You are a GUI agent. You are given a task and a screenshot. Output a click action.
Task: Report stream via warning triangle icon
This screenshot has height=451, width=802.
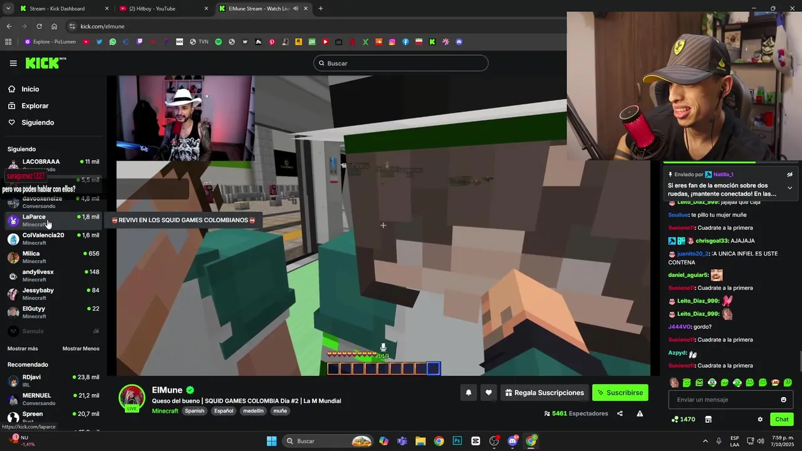(640, 413)
